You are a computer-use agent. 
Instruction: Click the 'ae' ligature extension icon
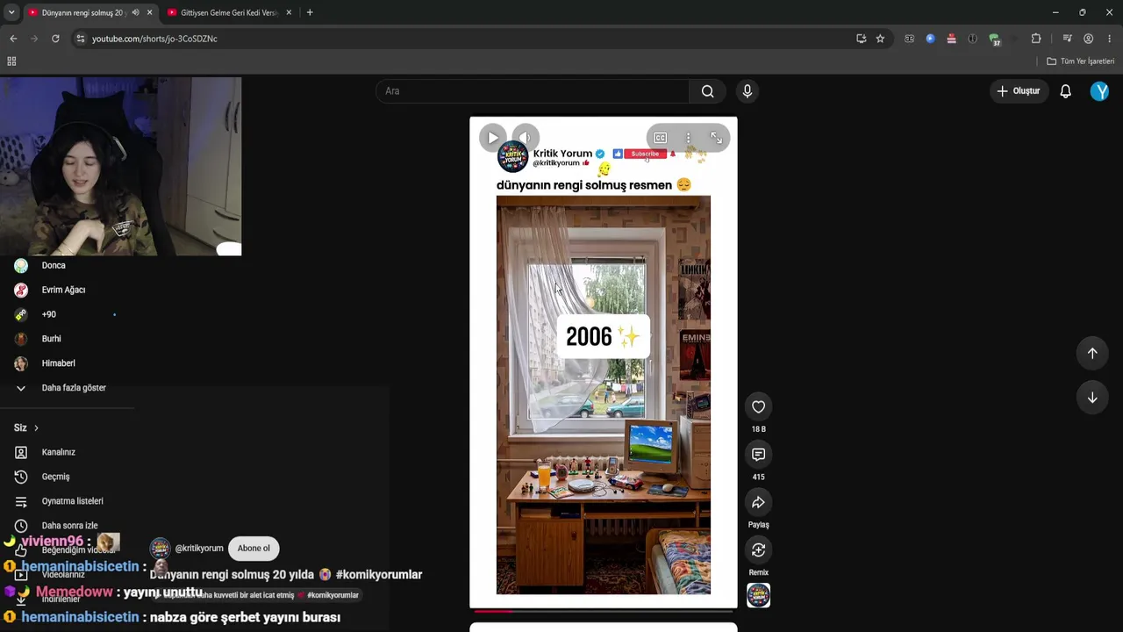tap(909, 39)
